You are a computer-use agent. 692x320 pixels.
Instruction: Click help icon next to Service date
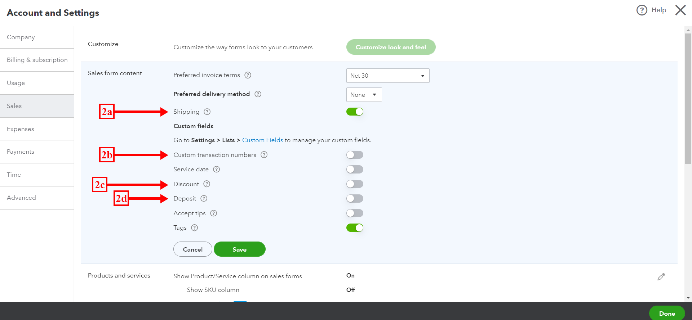(x=217, y=169)
